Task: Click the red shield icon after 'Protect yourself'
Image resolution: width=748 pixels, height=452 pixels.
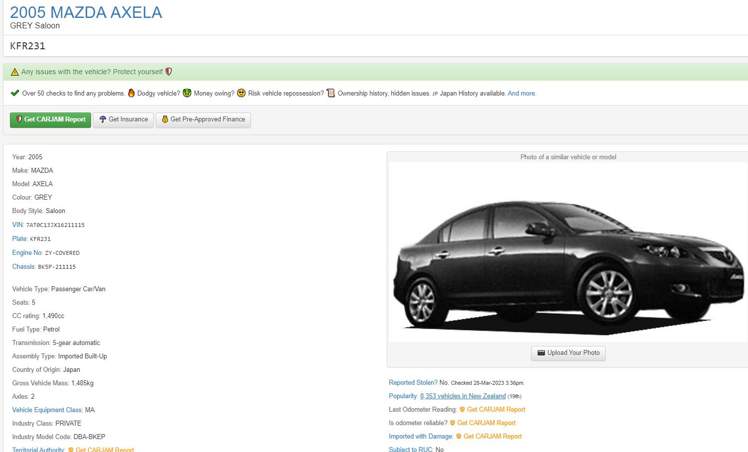Action: pos(169,72)
